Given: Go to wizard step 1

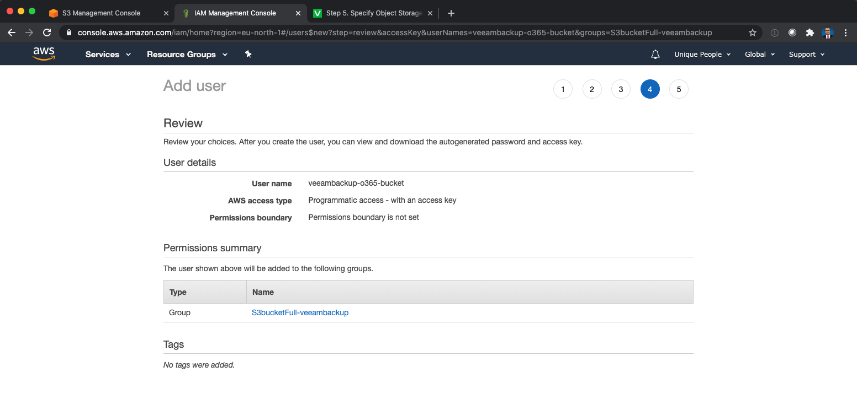Looking at the screenshot, I should click(563, 89).
